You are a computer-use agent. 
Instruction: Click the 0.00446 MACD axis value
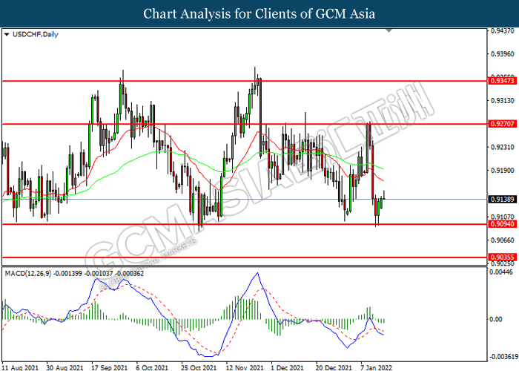point(503,272)
